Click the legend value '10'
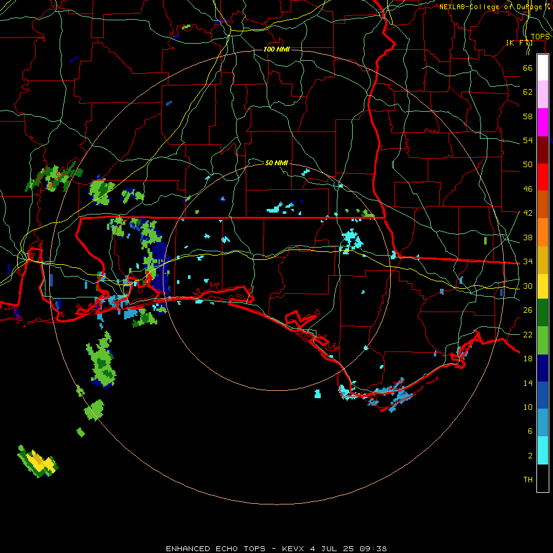553x553 pixels. click(x=528, y=407)
